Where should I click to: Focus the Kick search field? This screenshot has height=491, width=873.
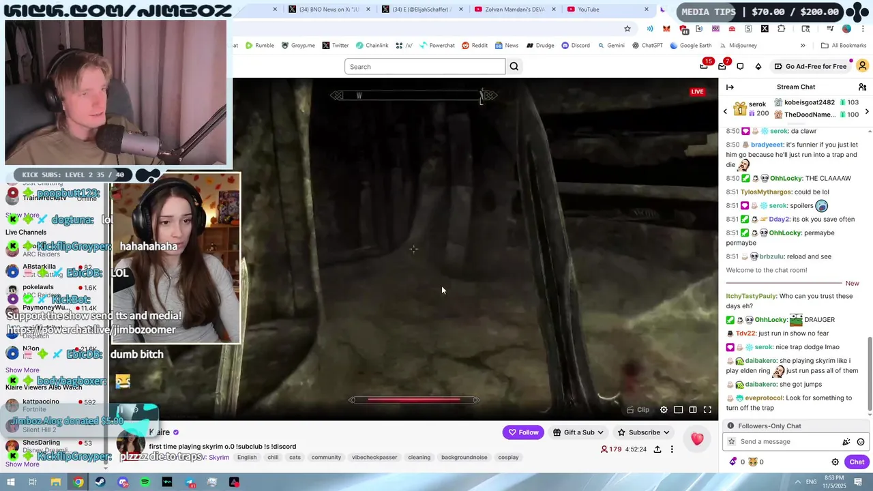click(425, 67)
